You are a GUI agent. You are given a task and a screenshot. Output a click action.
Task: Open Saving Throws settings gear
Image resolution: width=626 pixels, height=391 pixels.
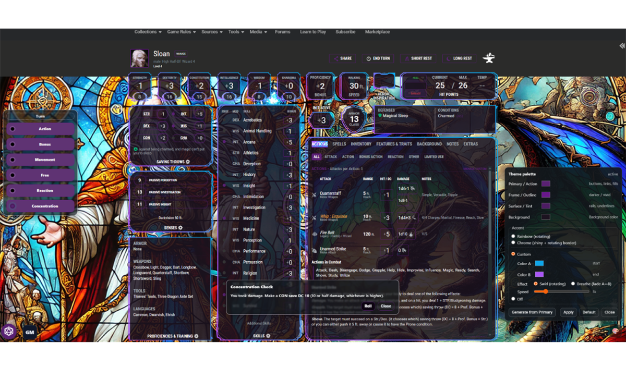tap(188, 162)
